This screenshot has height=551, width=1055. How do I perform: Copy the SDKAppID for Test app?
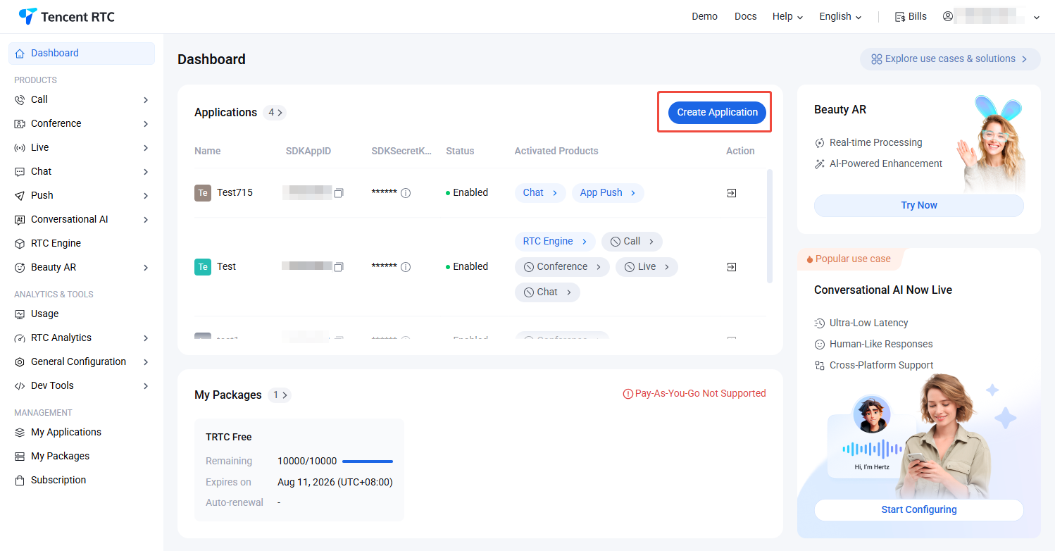point(339,267)
